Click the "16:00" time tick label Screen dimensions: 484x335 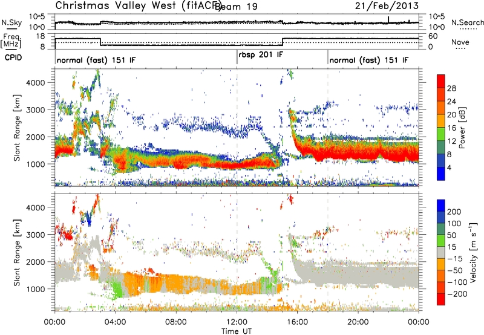click(297, 322)
